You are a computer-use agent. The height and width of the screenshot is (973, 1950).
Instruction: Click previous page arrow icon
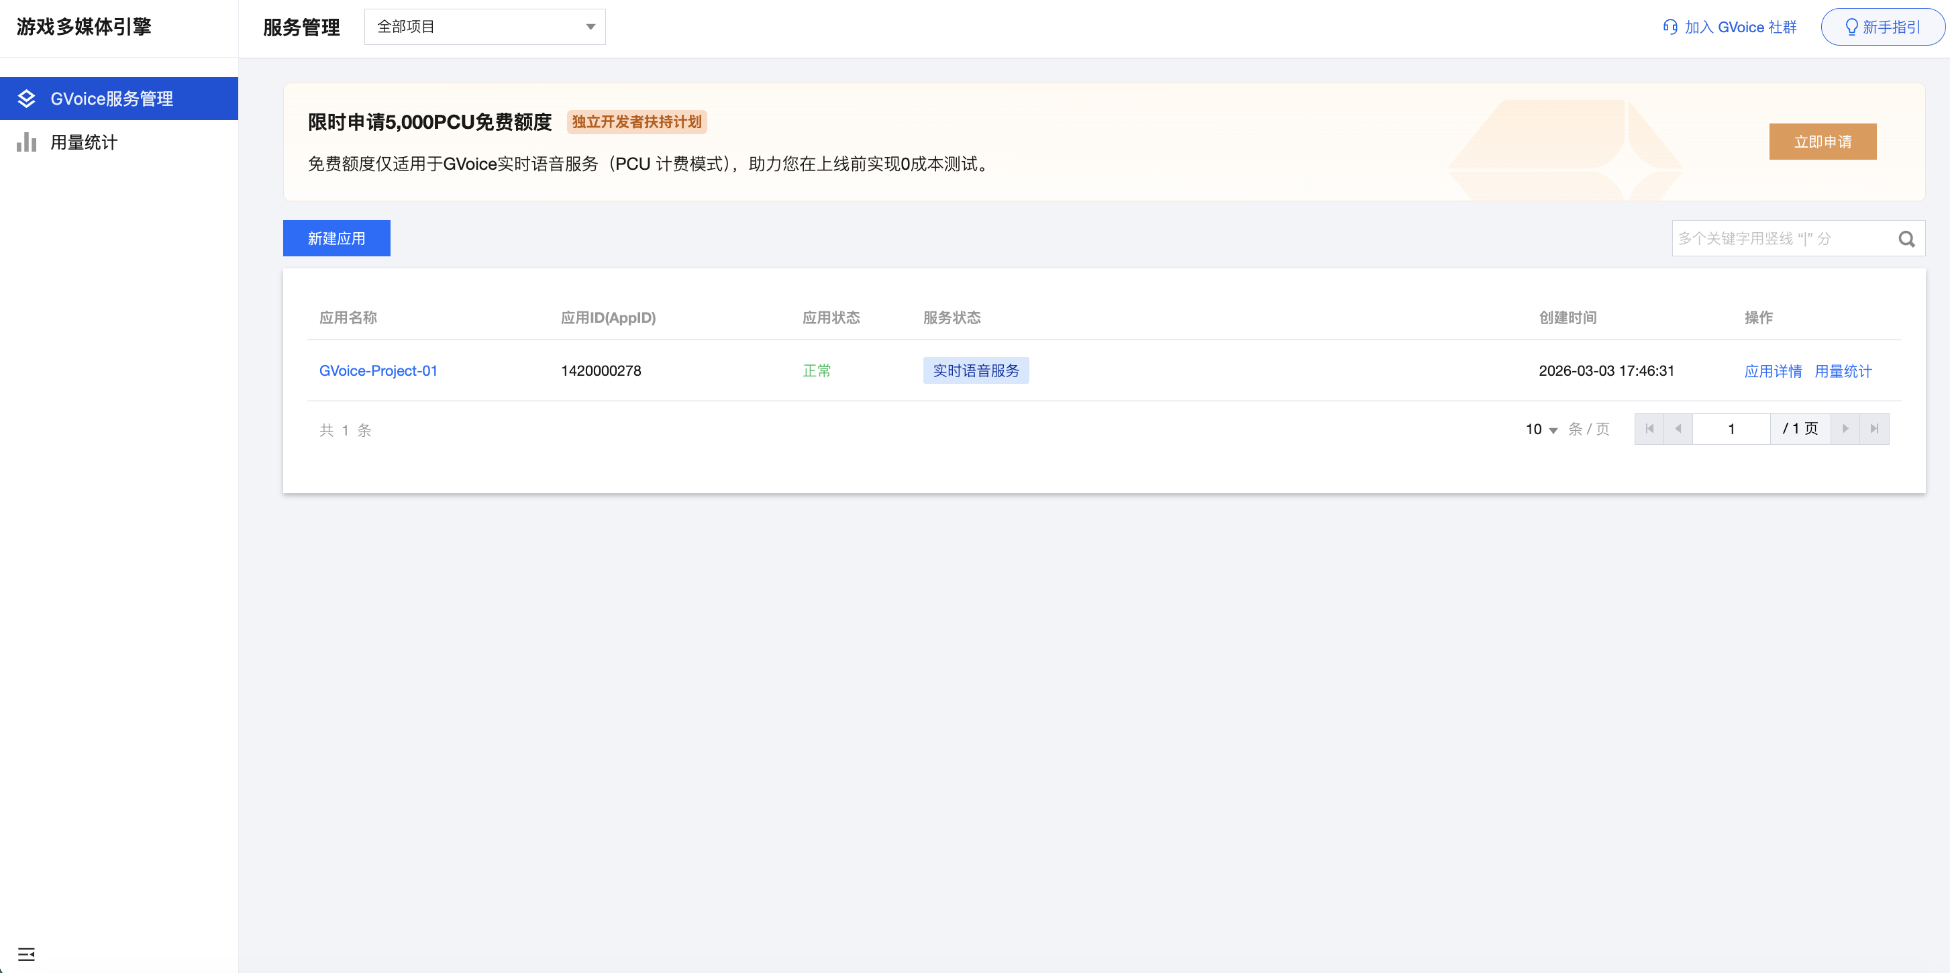[x=1678, y=429]
